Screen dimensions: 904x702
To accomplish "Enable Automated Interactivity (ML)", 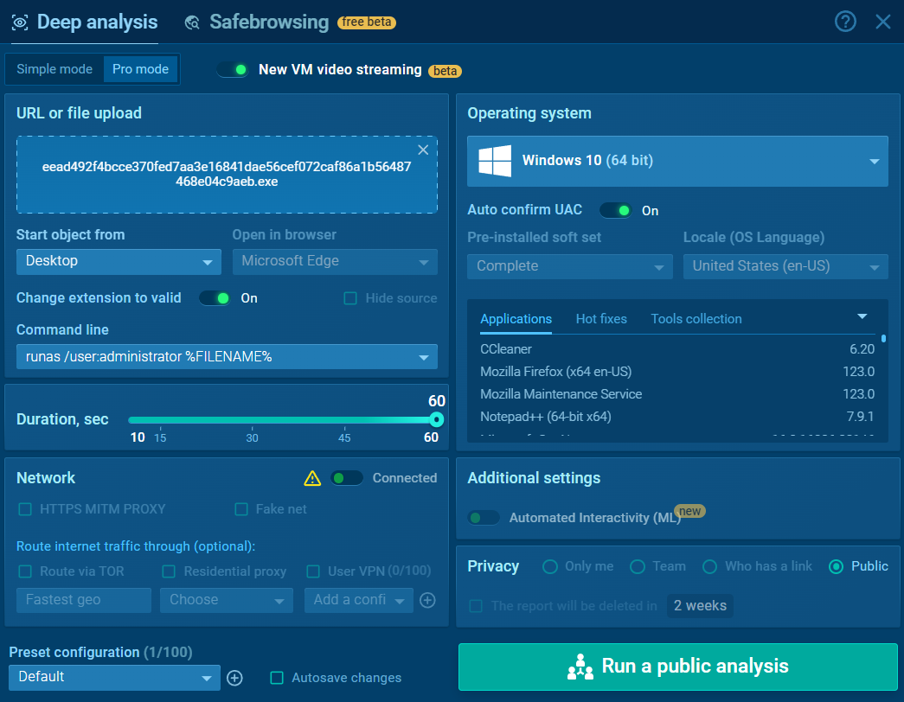I will (x=483, y=518).
